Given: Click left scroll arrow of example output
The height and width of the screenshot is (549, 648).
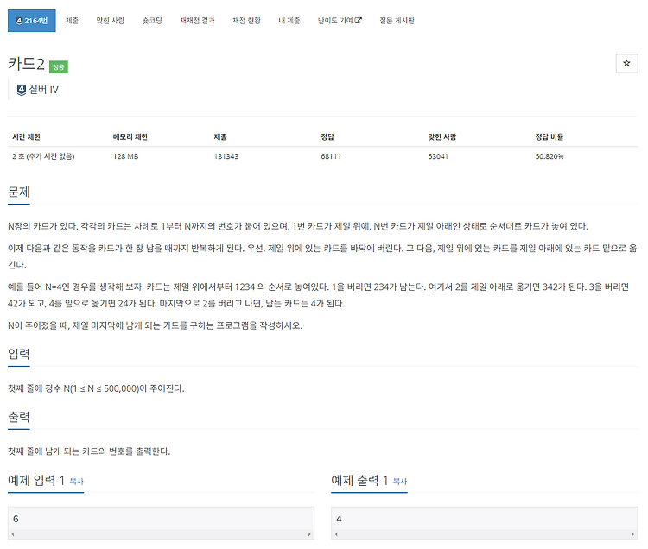Looking at the screenshot, I should (x=336, y=534).
